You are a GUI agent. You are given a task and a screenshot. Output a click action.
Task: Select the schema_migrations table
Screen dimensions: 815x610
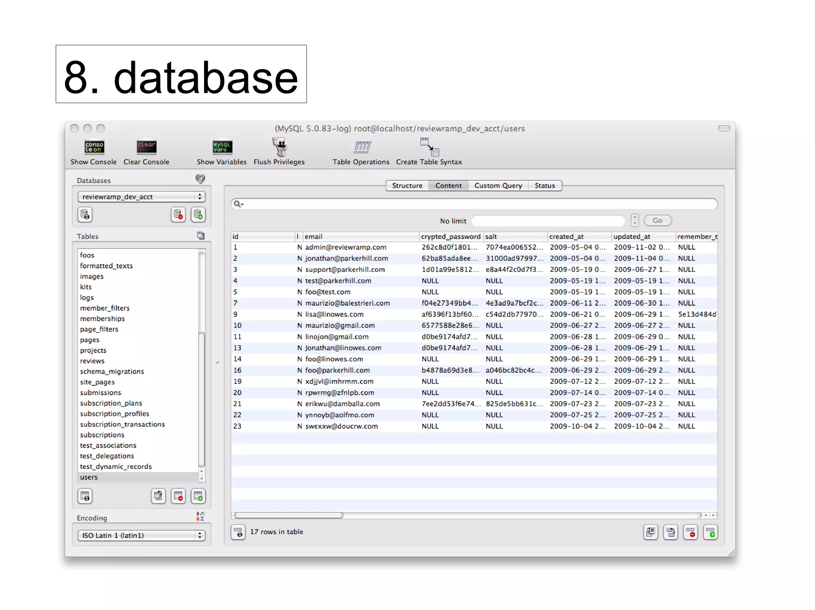(138, 371)
